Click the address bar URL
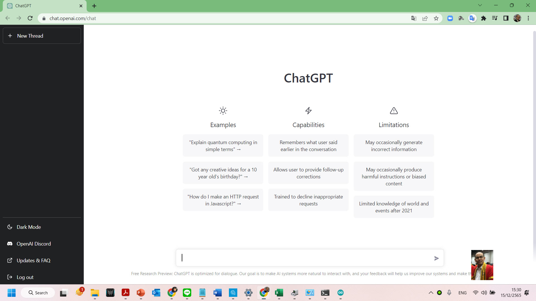This screenshot has width=536, height=301. [73, 18]
